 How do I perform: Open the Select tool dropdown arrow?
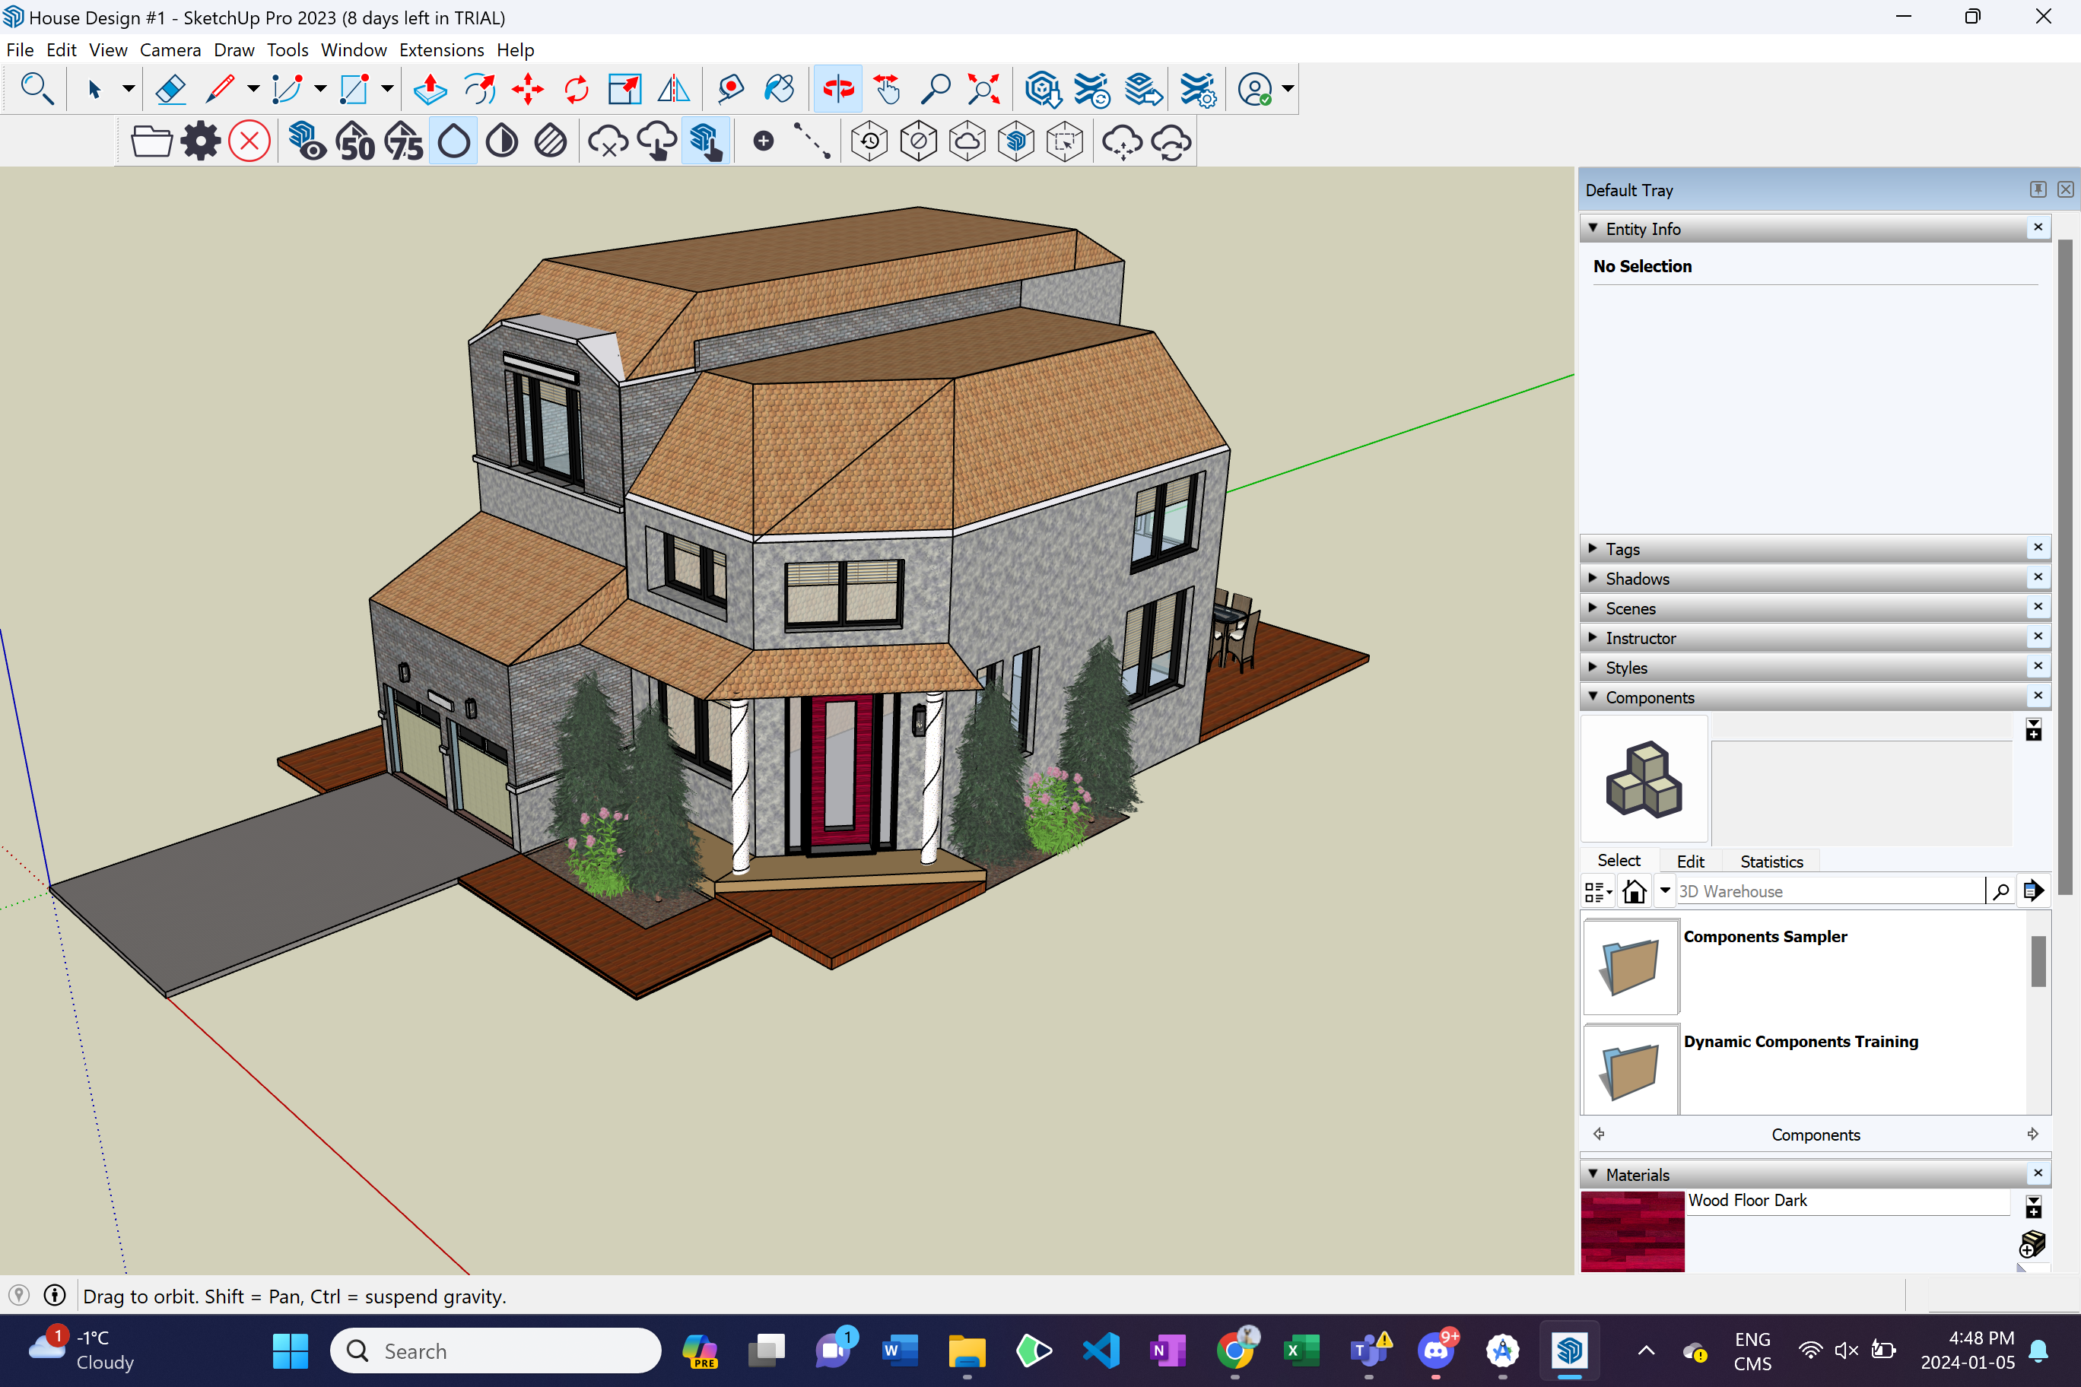pos(129,88)
